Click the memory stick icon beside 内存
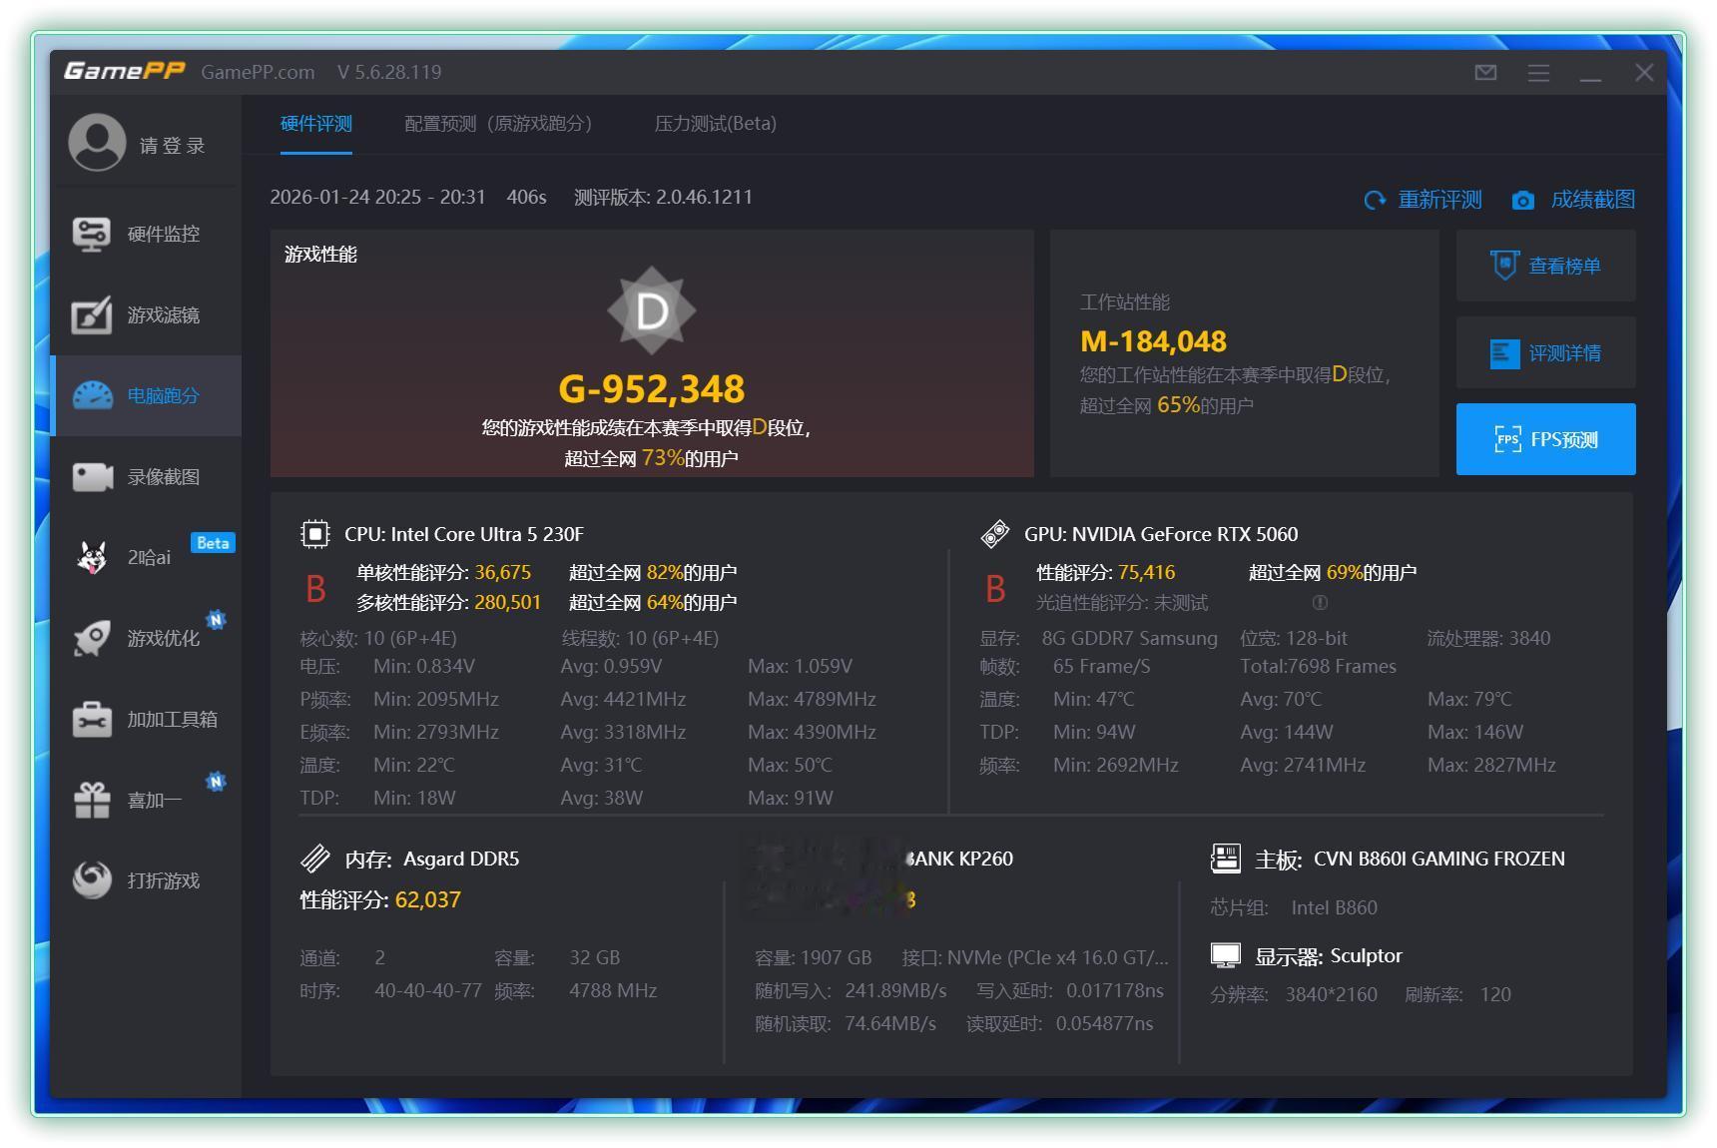The width and height of the screenshot is (1717, 1148). click(315, 859)
